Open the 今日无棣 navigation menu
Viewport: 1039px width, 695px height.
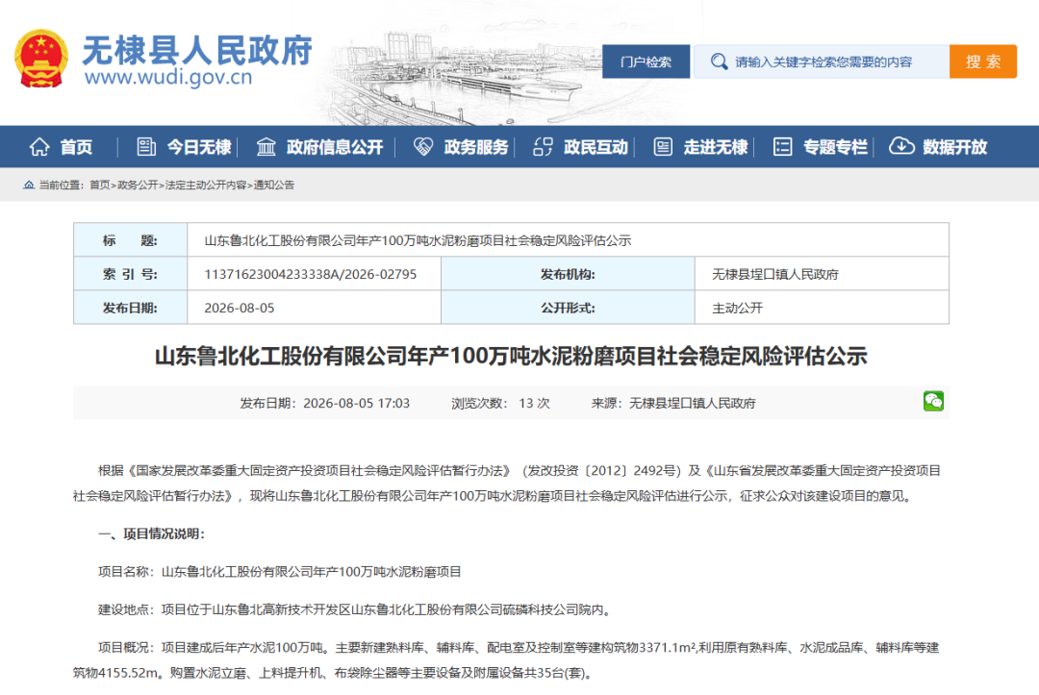pyautogui.click(x=199, y=147)
